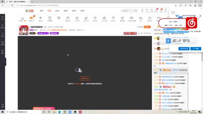
Task: Click the blue 打开开发工具 button
Action: coord(184,49)
